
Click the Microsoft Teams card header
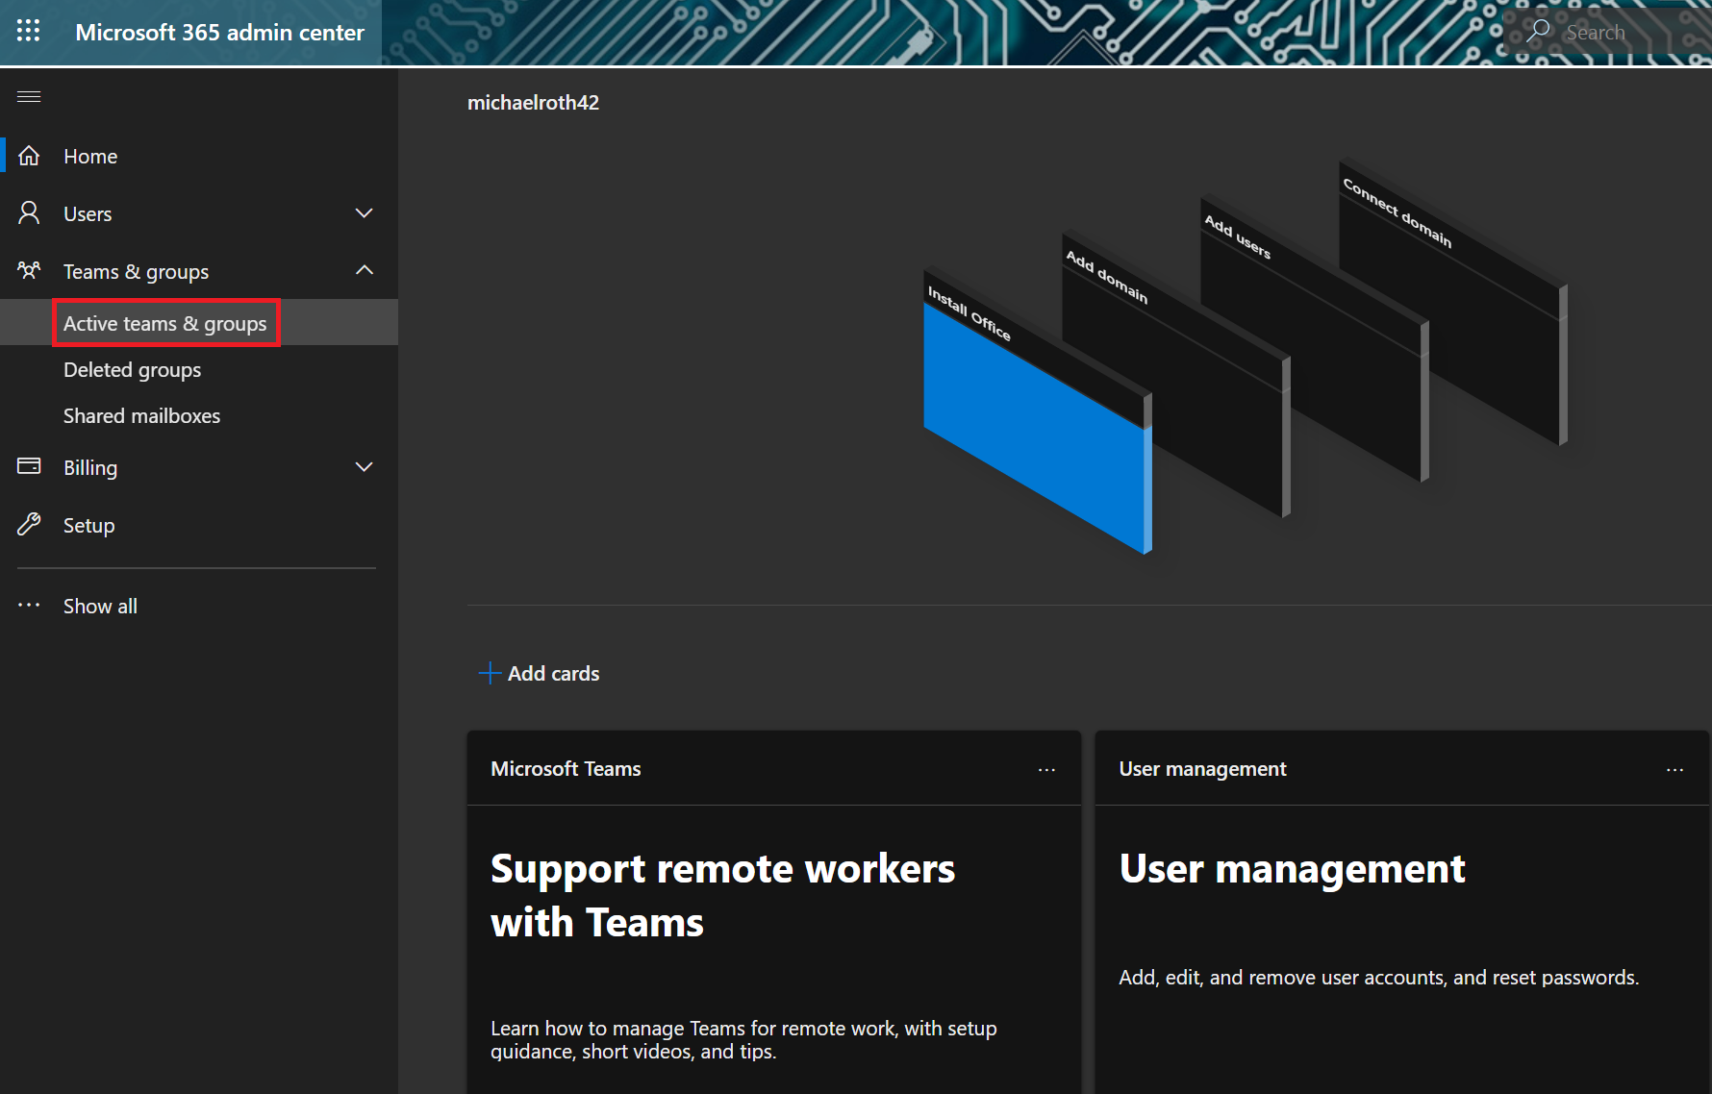(774, 768)
